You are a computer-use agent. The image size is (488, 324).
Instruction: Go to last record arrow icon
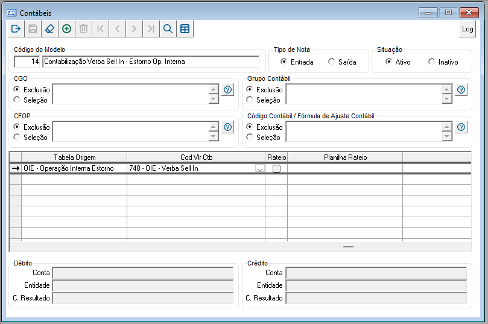click(x=151, y=29)
